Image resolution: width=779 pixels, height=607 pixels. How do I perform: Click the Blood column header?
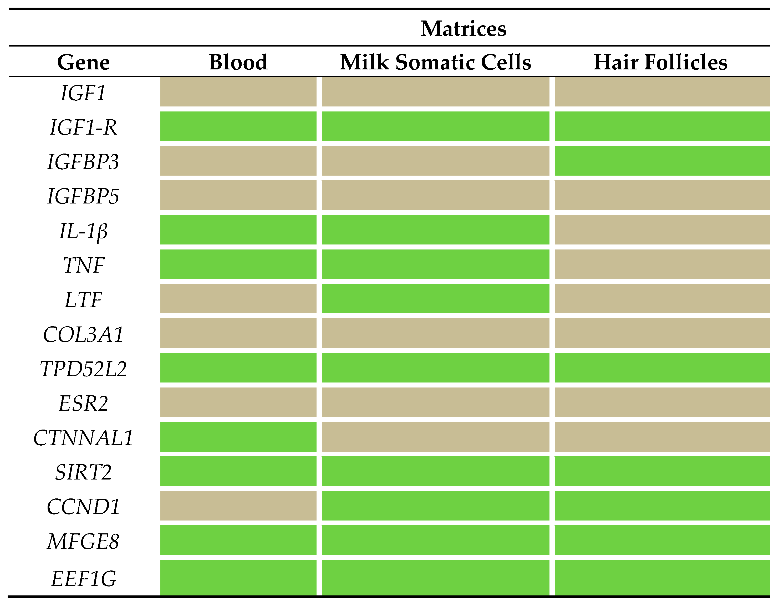pos(238,62)
